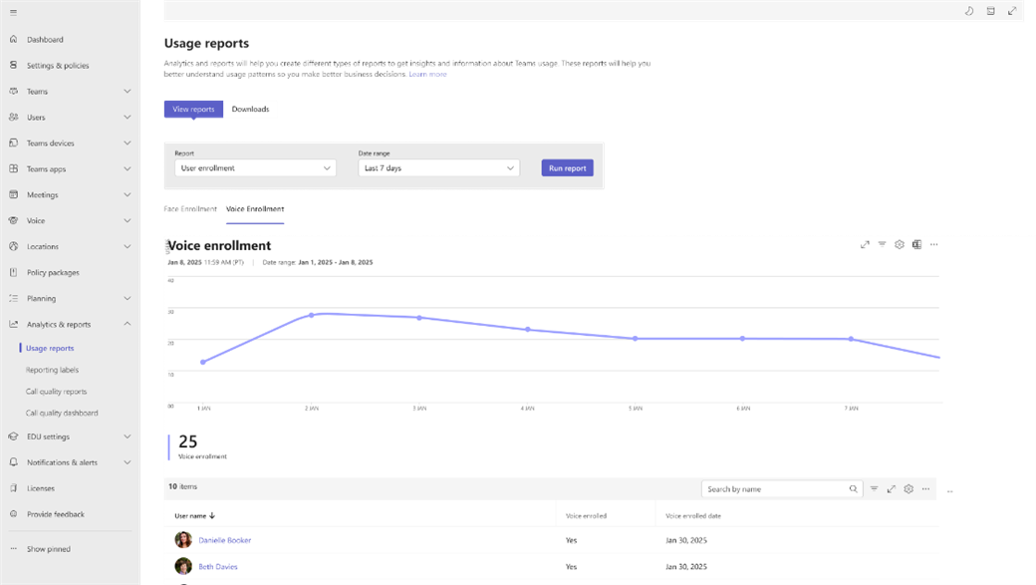Open Danielle Booker's user link
Image resolution: width=1036 pixels, height=585 pixels.
pyautogui.click(x=225, y=540)
